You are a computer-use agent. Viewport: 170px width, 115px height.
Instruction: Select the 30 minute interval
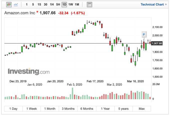[45, 4]
